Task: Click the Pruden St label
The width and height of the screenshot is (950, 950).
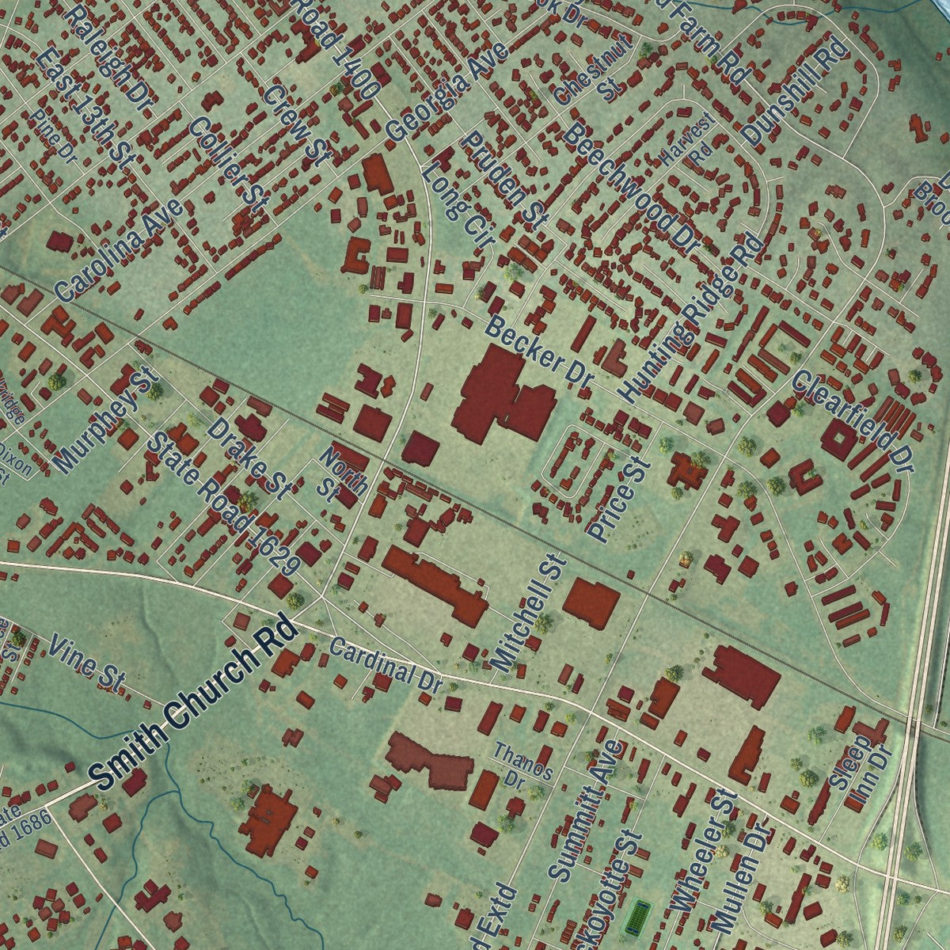Action: (503, 182)
